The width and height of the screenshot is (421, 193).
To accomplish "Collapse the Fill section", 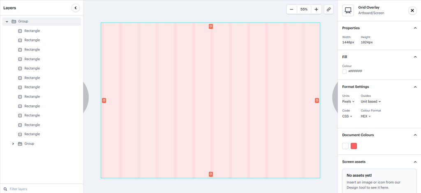I will point(415,57).
